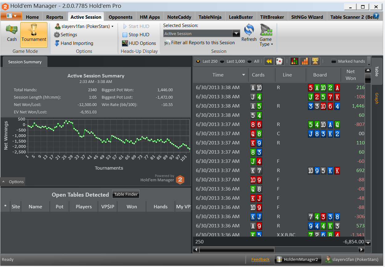Click the Board column header
The image size is (385, 267).
[x=323, y=75]
